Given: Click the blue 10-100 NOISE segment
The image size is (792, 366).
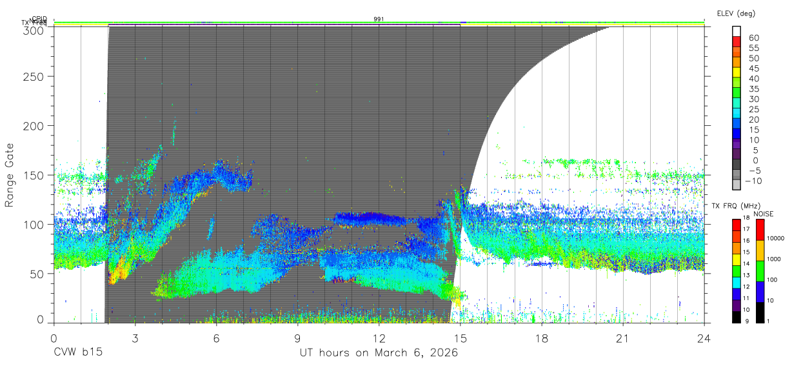Looking at the screenshot, I should coord(759,290).
